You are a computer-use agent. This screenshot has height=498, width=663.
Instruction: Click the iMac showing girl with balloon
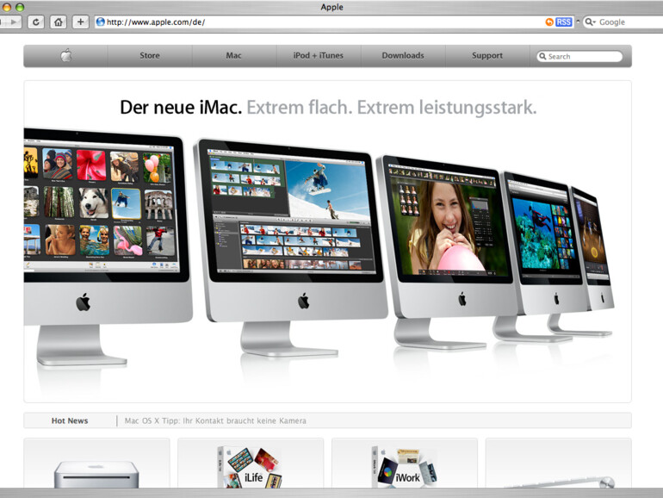pos(449,252)
